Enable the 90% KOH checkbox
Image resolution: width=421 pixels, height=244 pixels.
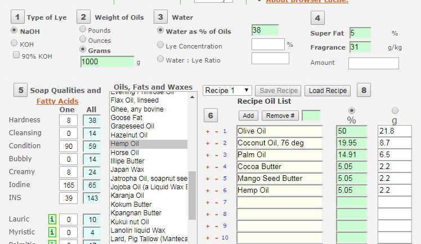click(16, 55)
